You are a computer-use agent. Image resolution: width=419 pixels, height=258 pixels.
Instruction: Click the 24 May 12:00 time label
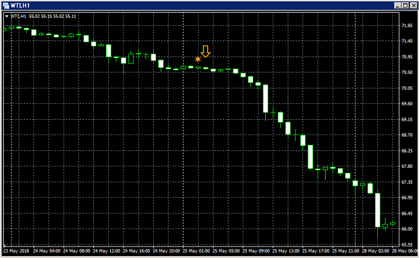point(107,251)
